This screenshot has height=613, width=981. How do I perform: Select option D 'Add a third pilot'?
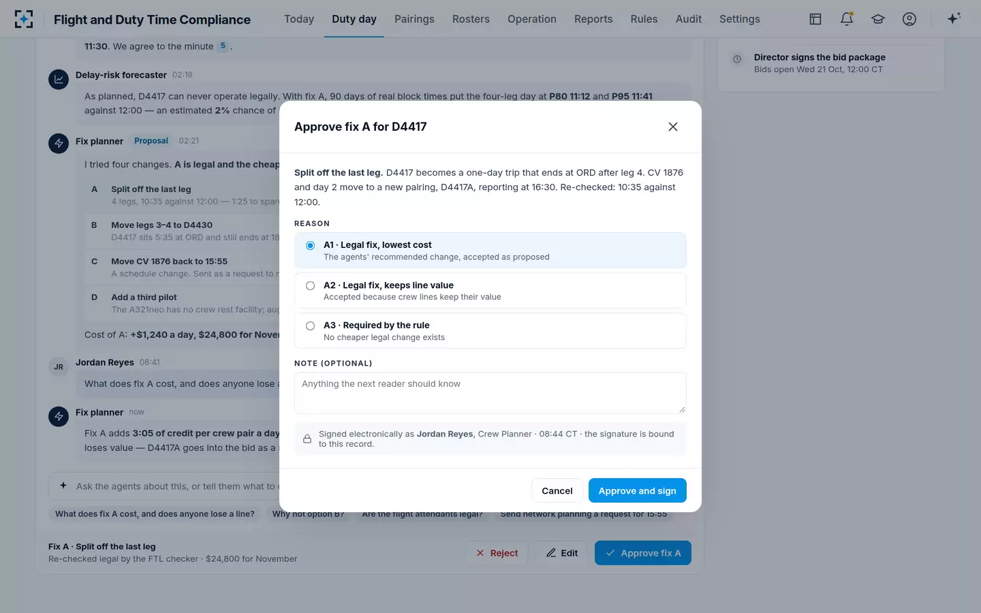(183, 303)
